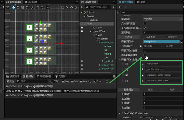This screenshot has width=184, height=120.
Task: Toggle the Info filter checkbox
Action: [72, 81]
